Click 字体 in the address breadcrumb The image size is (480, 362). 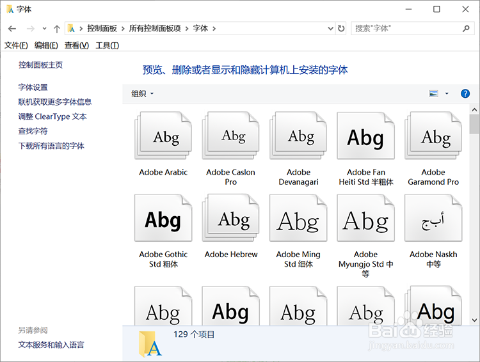point(200,28)
